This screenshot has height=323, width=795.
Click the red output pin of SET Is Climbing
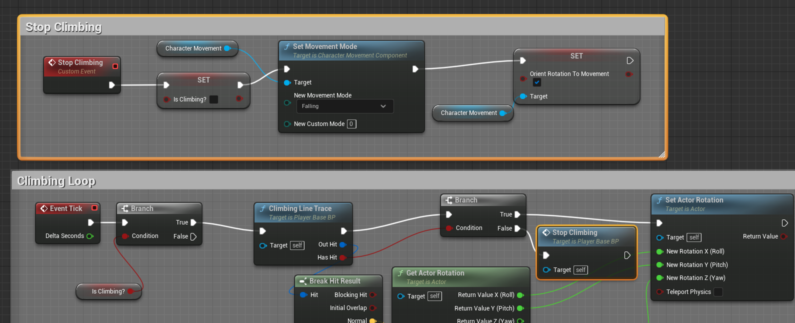click(239, 99)
